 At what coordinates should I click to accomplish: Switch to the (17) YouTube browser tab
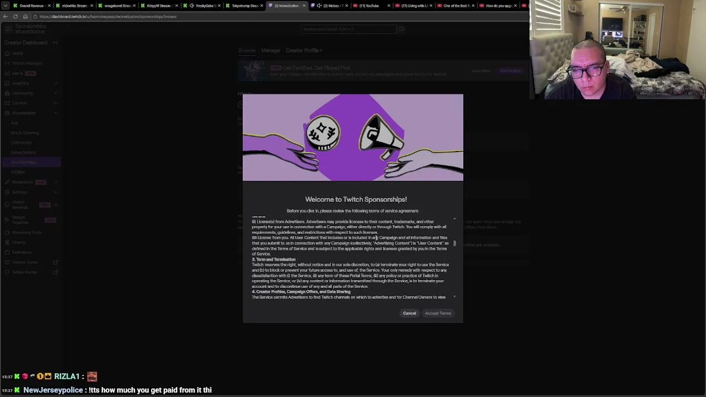[372, 6]
